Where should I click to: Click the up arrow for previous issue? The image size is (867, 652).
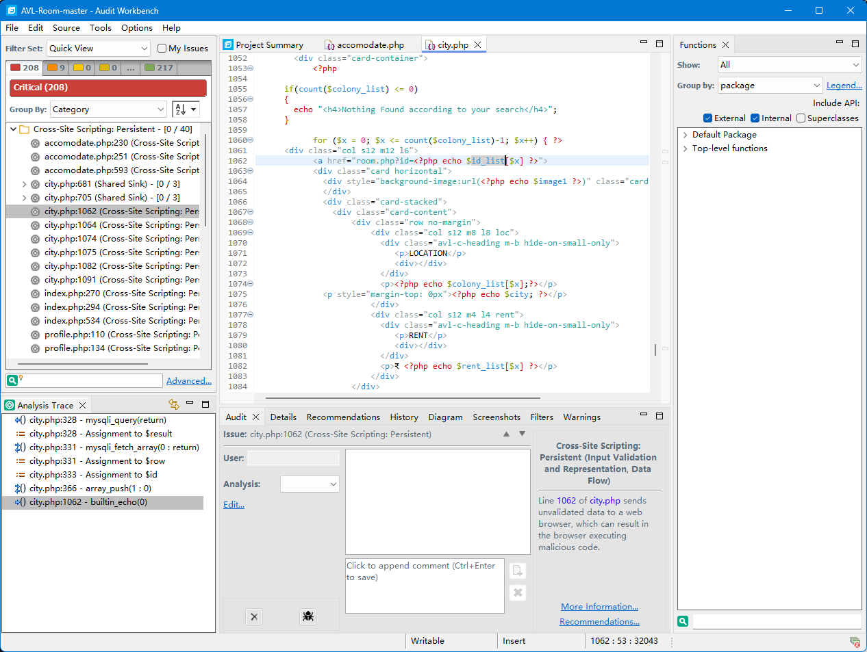coord(506,434)
